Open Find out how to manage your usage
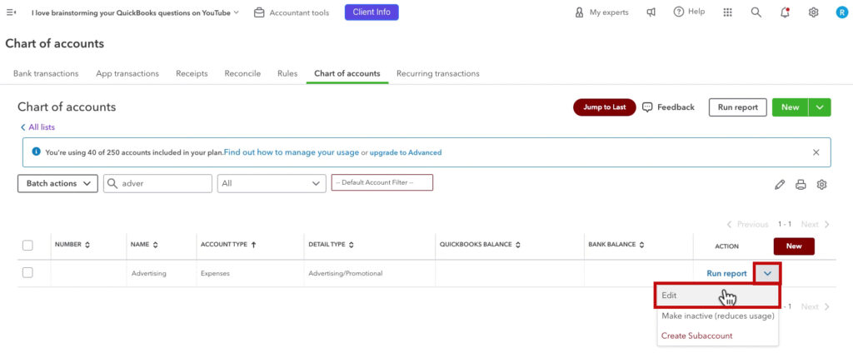 point(292,152)
